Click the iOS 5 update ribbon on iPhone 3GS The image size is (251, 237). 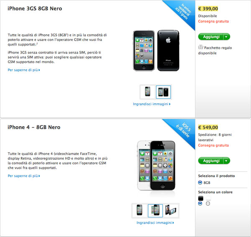pos(184,12)
